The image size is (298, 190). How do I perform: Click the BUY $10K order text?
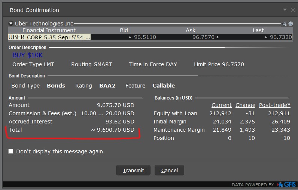tap(28, 55)
